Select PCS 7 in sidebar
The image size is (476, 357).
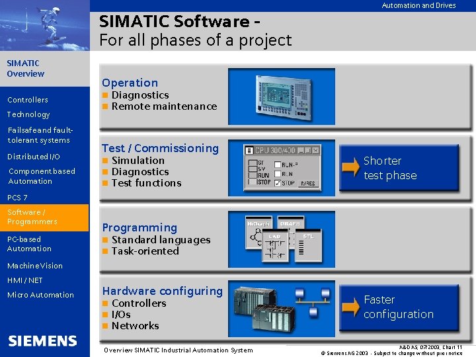tap(17, 198)
